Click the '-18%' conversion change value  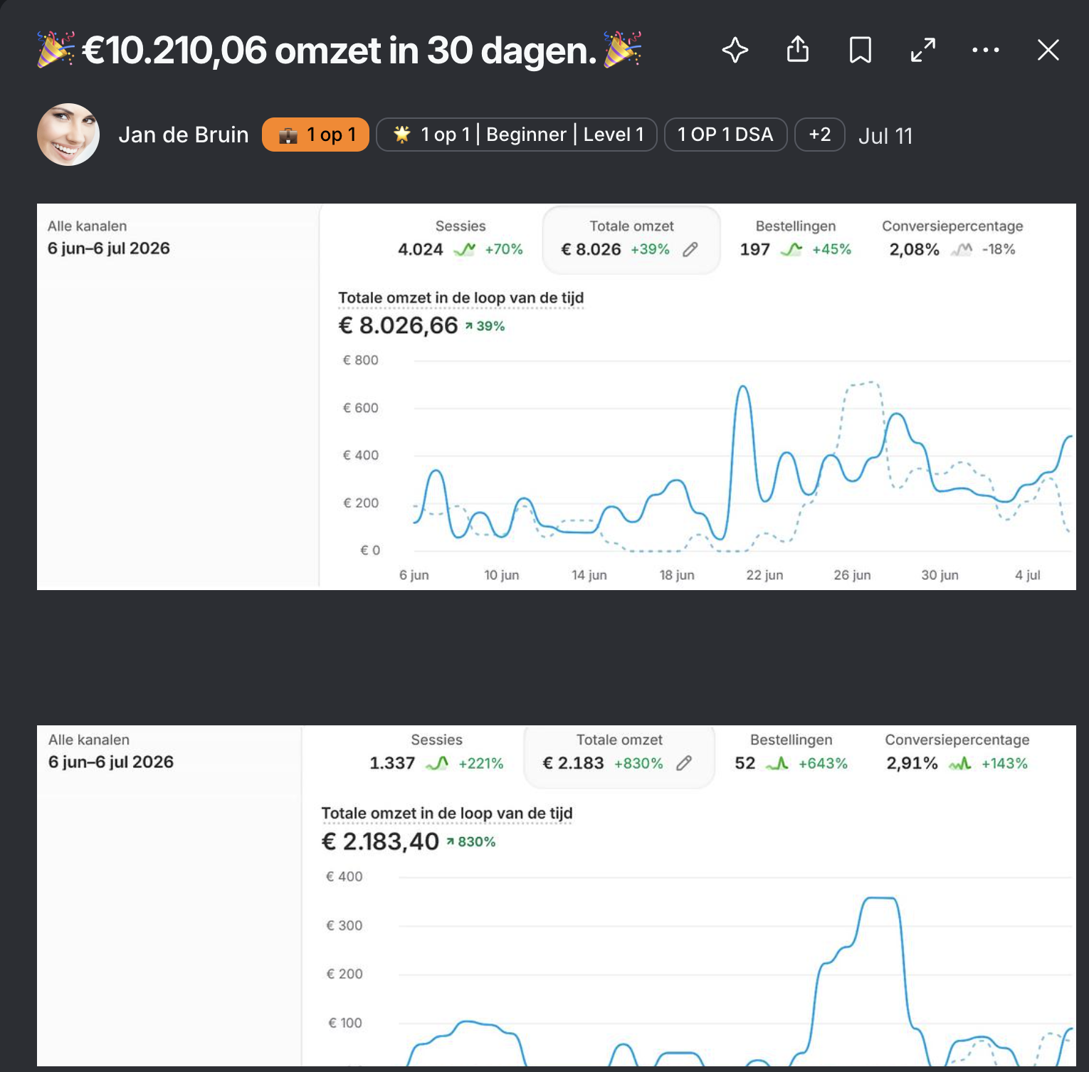point(999,249)
